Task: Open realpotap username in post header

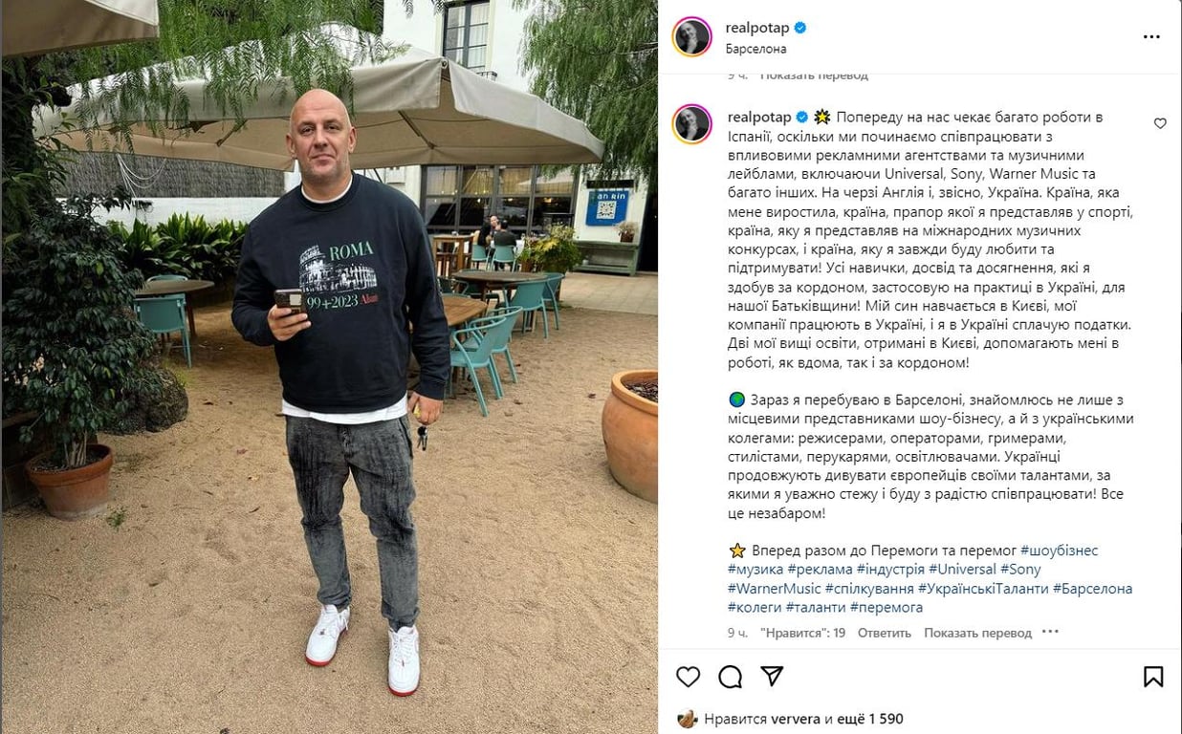Action: [x=758, y=28]
